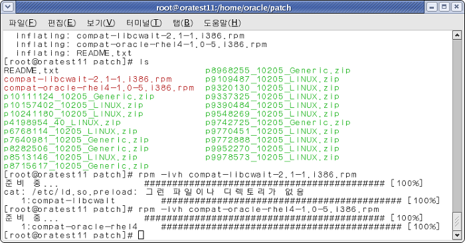The image size is (465, 243).
Task: Open the 터미널(T) menu
Action: pyautogui.click(x=144, y=23)
